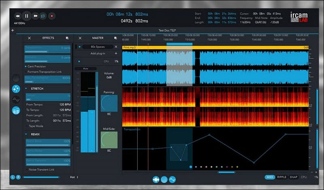Click the red record button

52,16
